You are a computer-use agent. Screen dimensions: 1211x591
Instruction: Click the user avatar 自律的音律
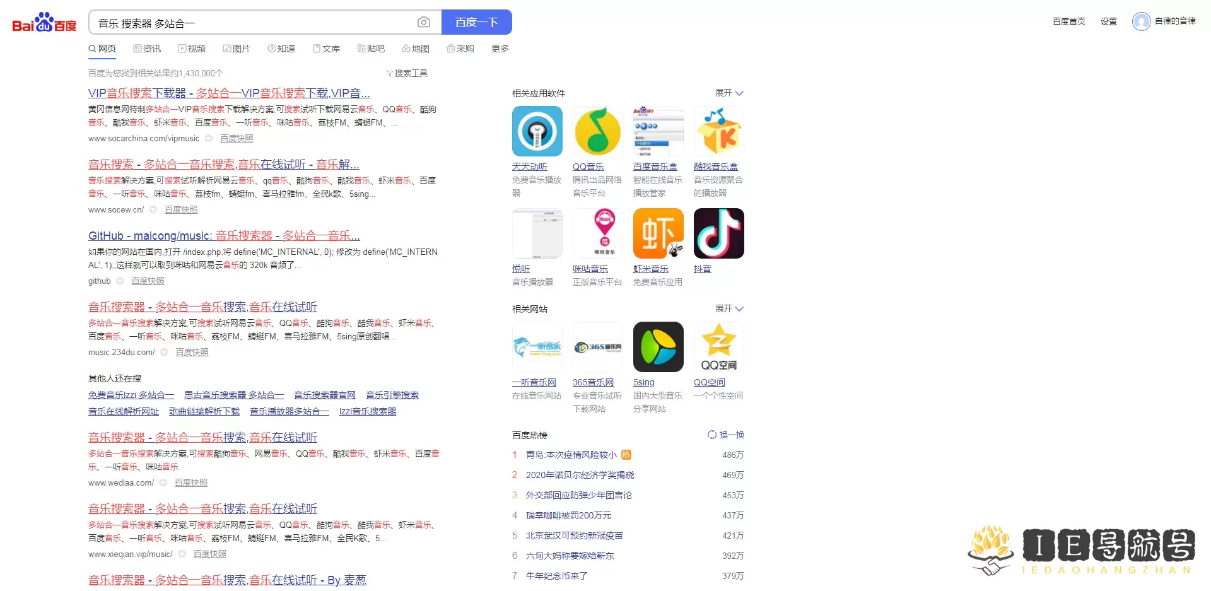pos(1141,21)
